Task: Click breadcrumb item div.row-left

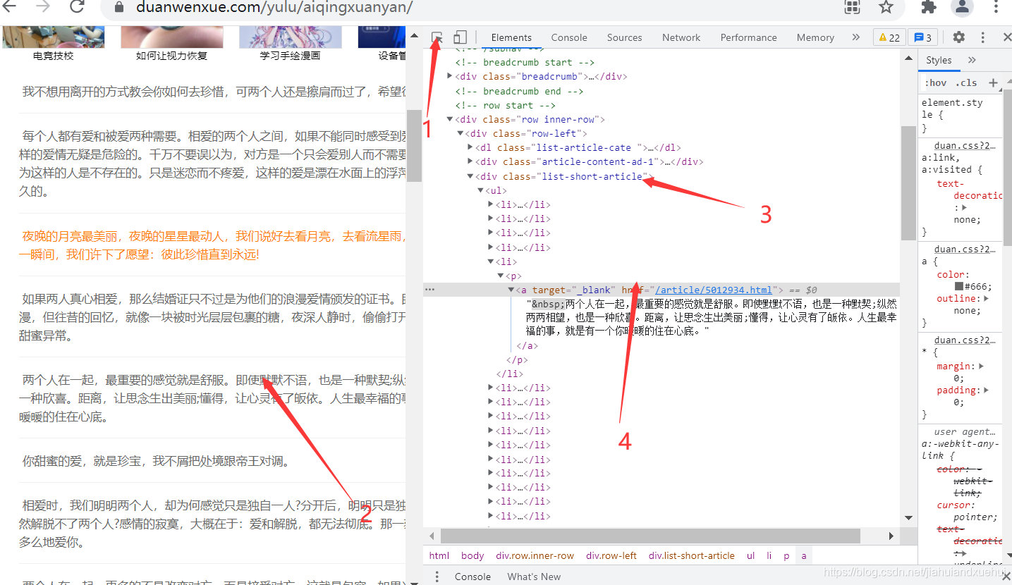Action: coord(611,555)
